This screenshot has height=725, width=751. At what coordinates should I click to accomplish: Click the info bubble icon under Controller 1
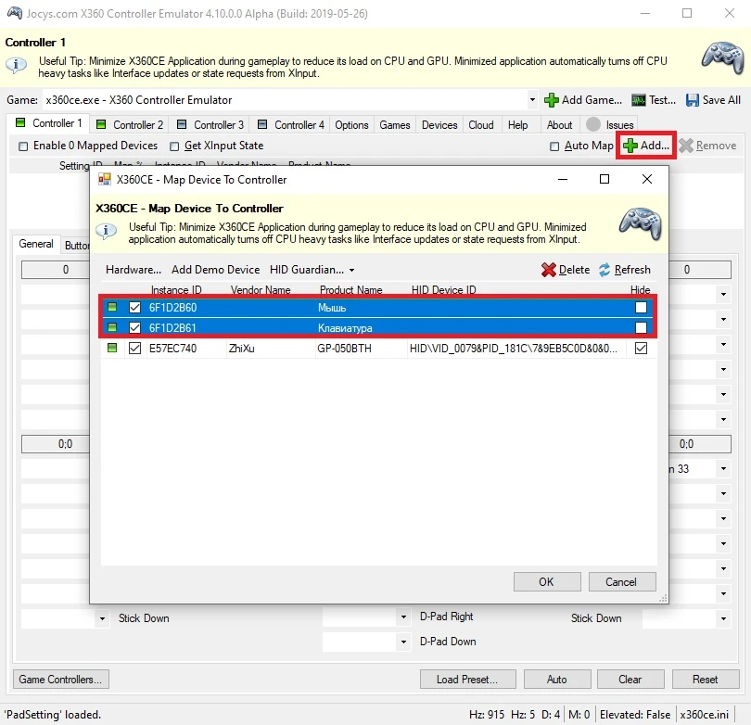[16, 65]
